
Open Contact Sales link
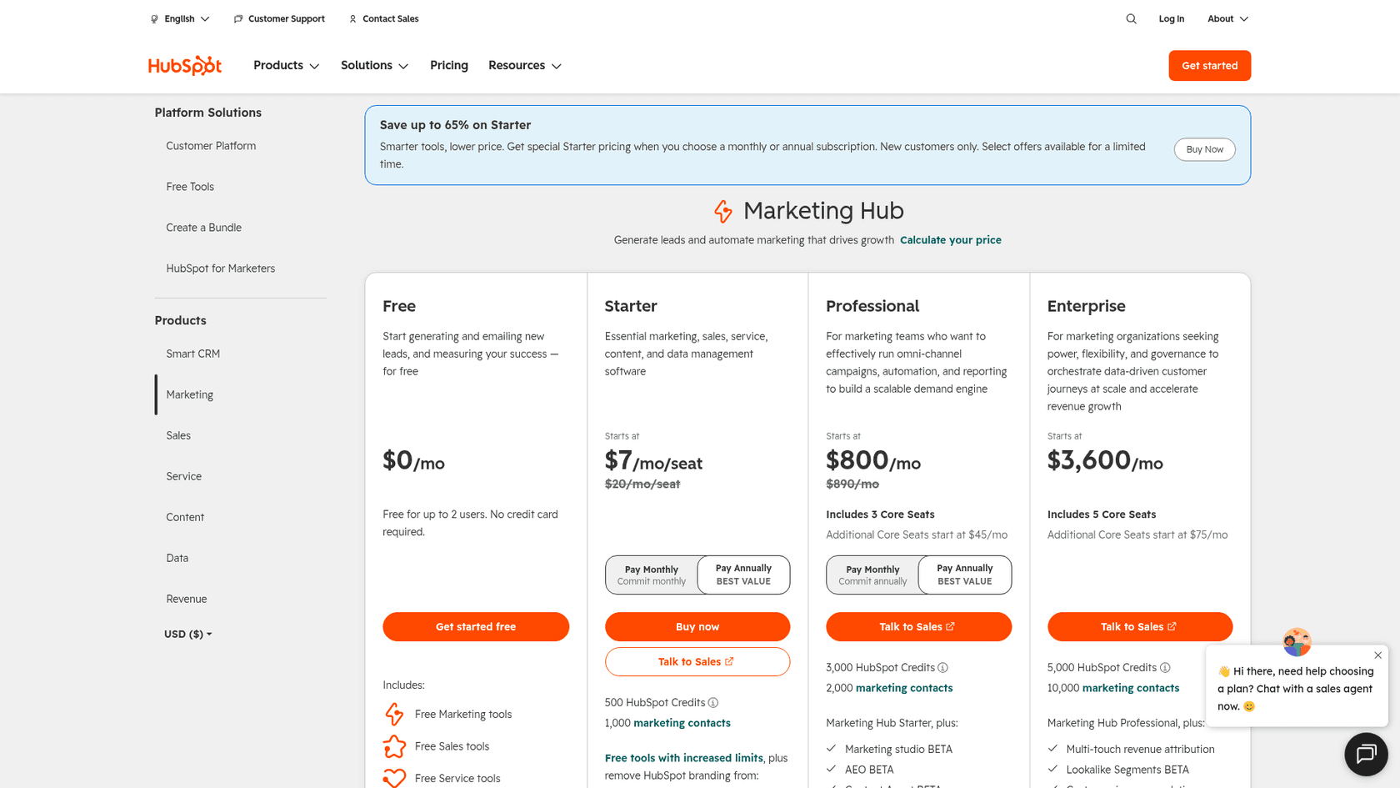pyautogui.click(x=383, y=18)
